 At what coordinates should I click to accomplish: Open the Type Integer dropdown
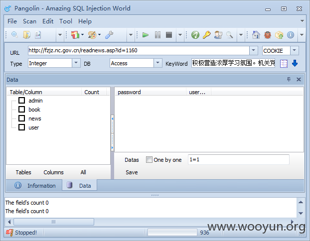[76, 63]
